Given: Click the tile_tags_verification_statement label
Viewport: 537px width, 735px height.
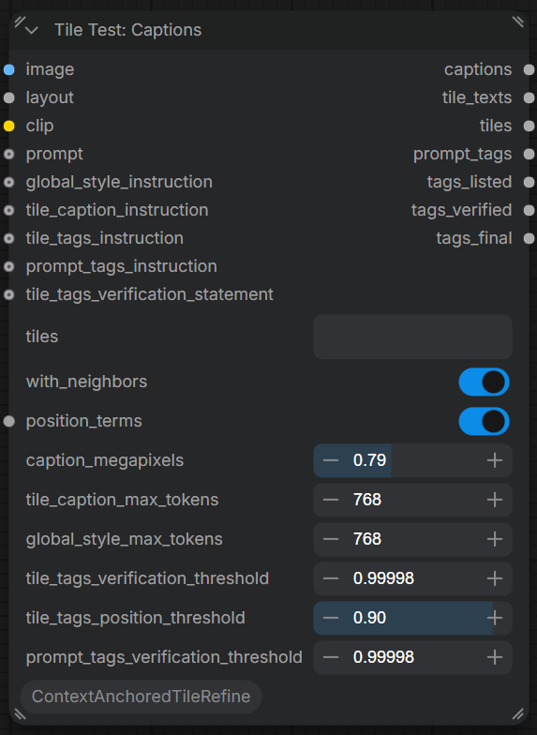Looking at the screenshot, I should pos(150,294).
